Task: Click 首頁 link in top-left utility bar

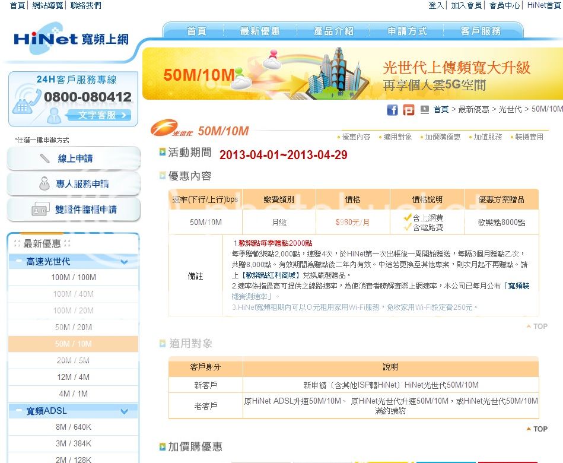Action: pyautogui.click(x=17, y=5)
